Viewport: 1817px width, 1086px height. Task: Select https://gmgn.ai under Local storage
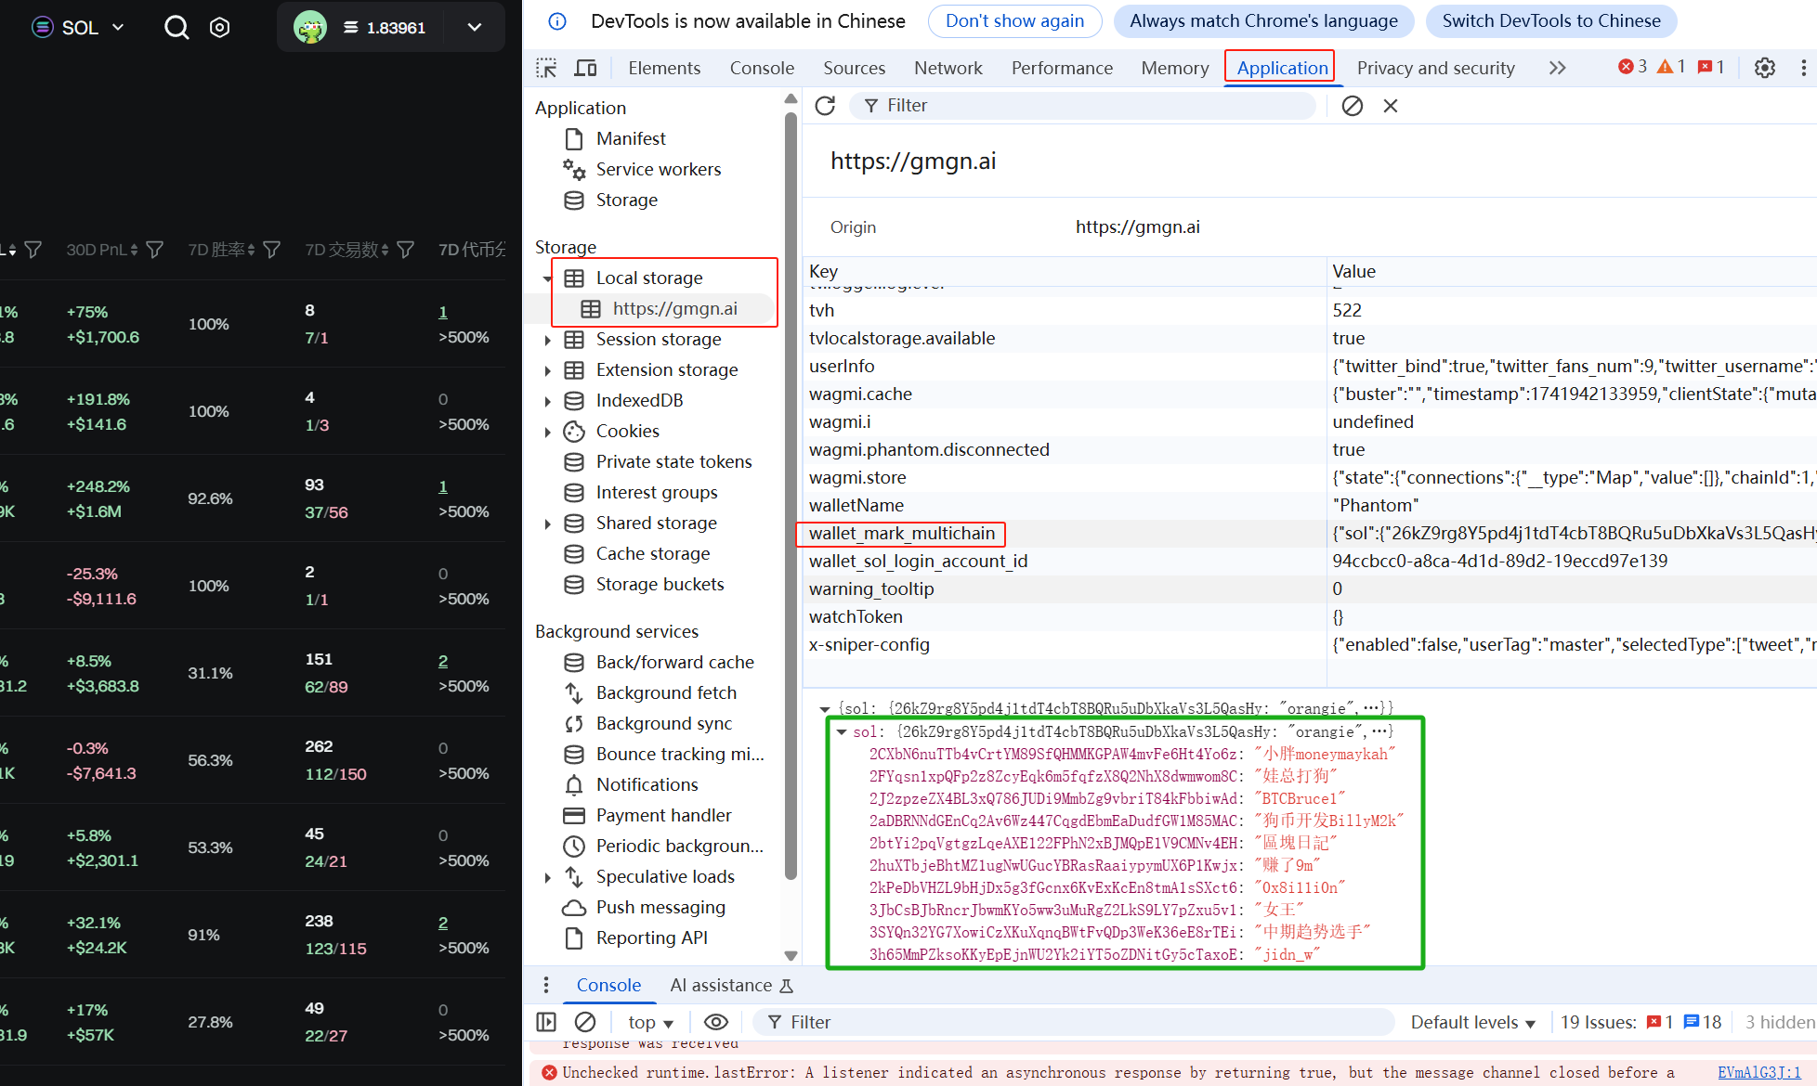tap(674, 308)
